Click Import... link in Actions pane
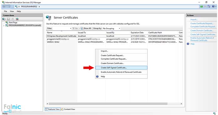The image size is (218, 115). point(194,20)
